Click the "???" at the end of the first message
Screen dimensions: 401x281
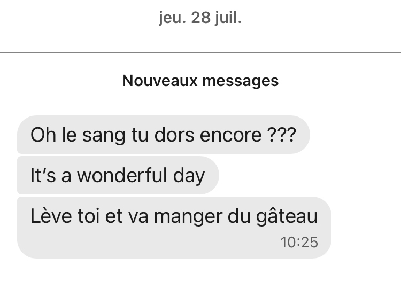tap(280, 135)
